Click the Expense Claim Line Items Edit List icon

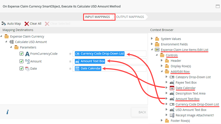point(157,50)
